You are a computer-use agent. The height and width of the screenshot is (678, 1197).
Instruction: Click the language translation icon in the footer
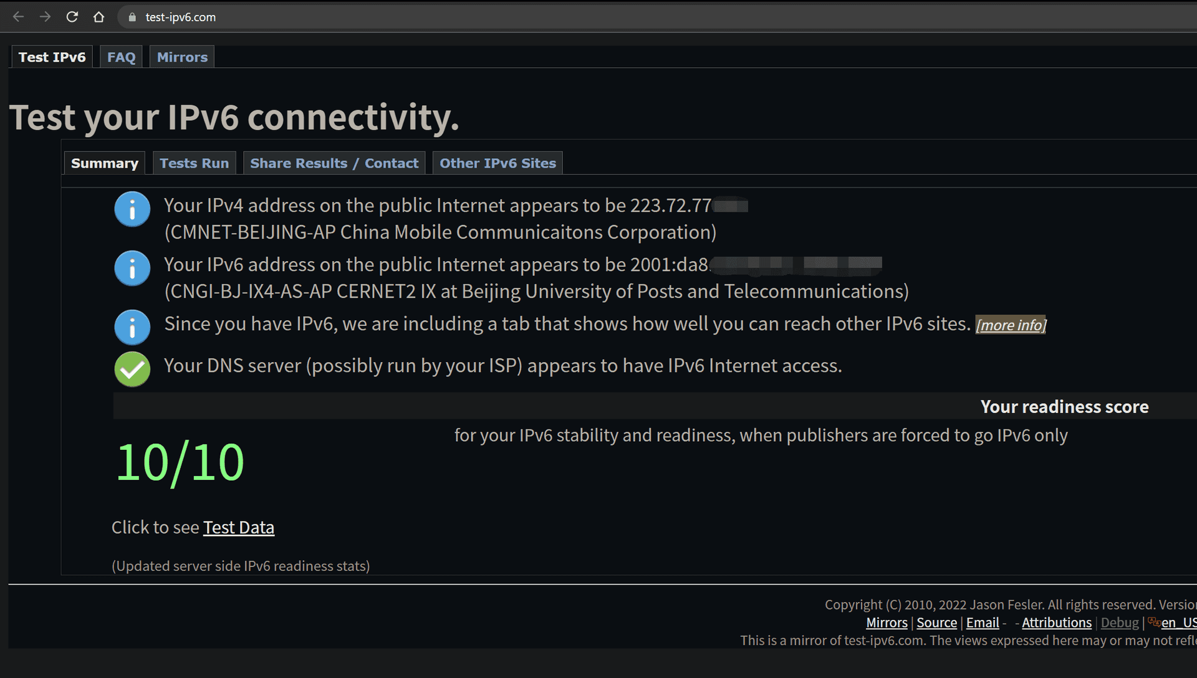point(1153,622)
